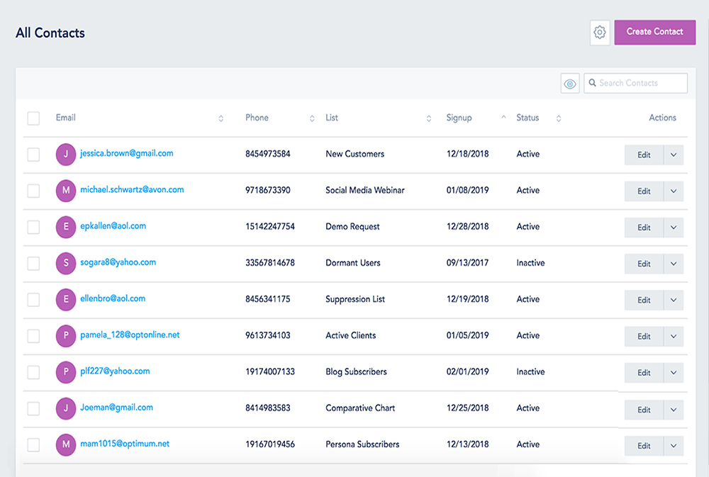Check the select-all checkbox in header
Image resolution: width=709 pixels, height=477 pixels.
(33, 118)
